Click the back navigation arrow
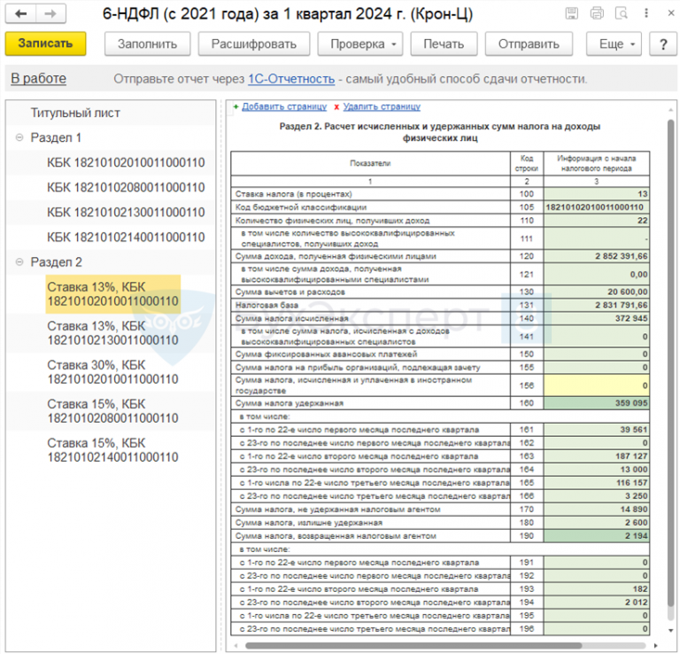Screen dimensions: 680x654 (21, 14)
